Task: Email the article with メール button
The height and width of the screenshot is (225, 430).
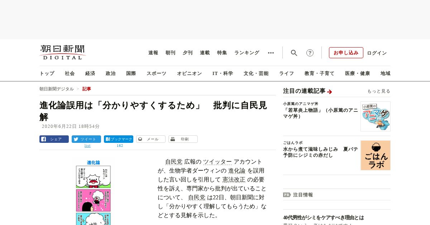Action: pos(151,139)
